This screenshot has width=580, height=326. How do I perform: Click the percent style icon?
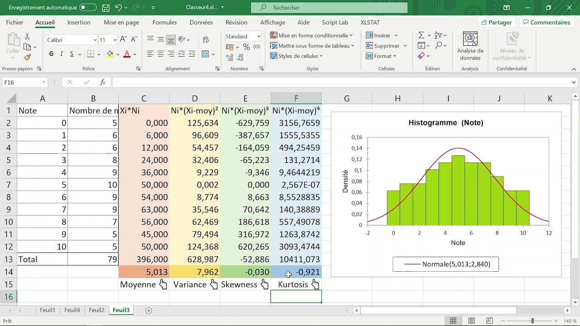[246, 47]
